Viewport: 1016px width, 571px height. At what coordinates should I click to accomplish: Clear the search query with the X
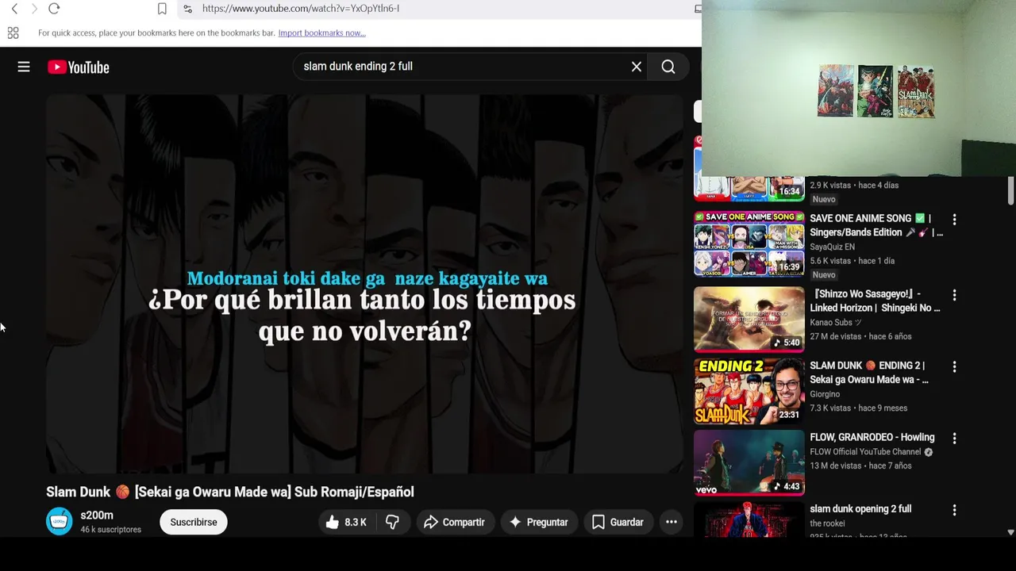coord(637,67)
